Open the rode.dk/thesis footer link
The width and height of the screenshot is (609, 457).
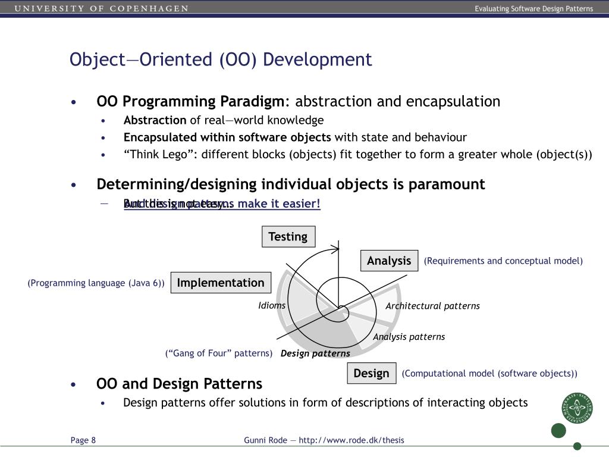pyautogui.click(x=351, y=440)
